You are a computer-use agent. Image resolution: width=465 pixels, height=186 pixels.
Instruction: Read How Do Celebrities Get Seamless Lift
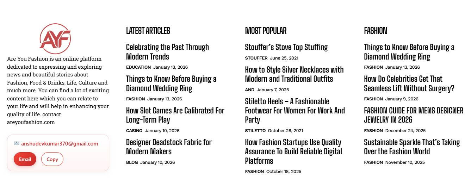(x=409, y=83)
